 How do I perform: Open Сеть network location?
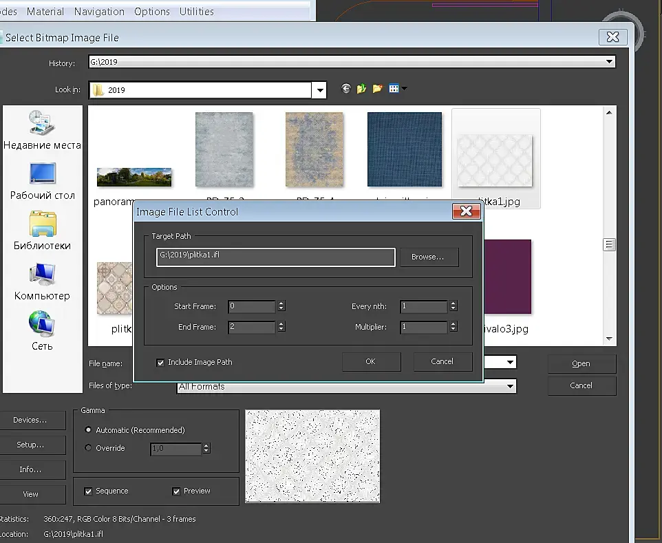click(x=42, y=331)
